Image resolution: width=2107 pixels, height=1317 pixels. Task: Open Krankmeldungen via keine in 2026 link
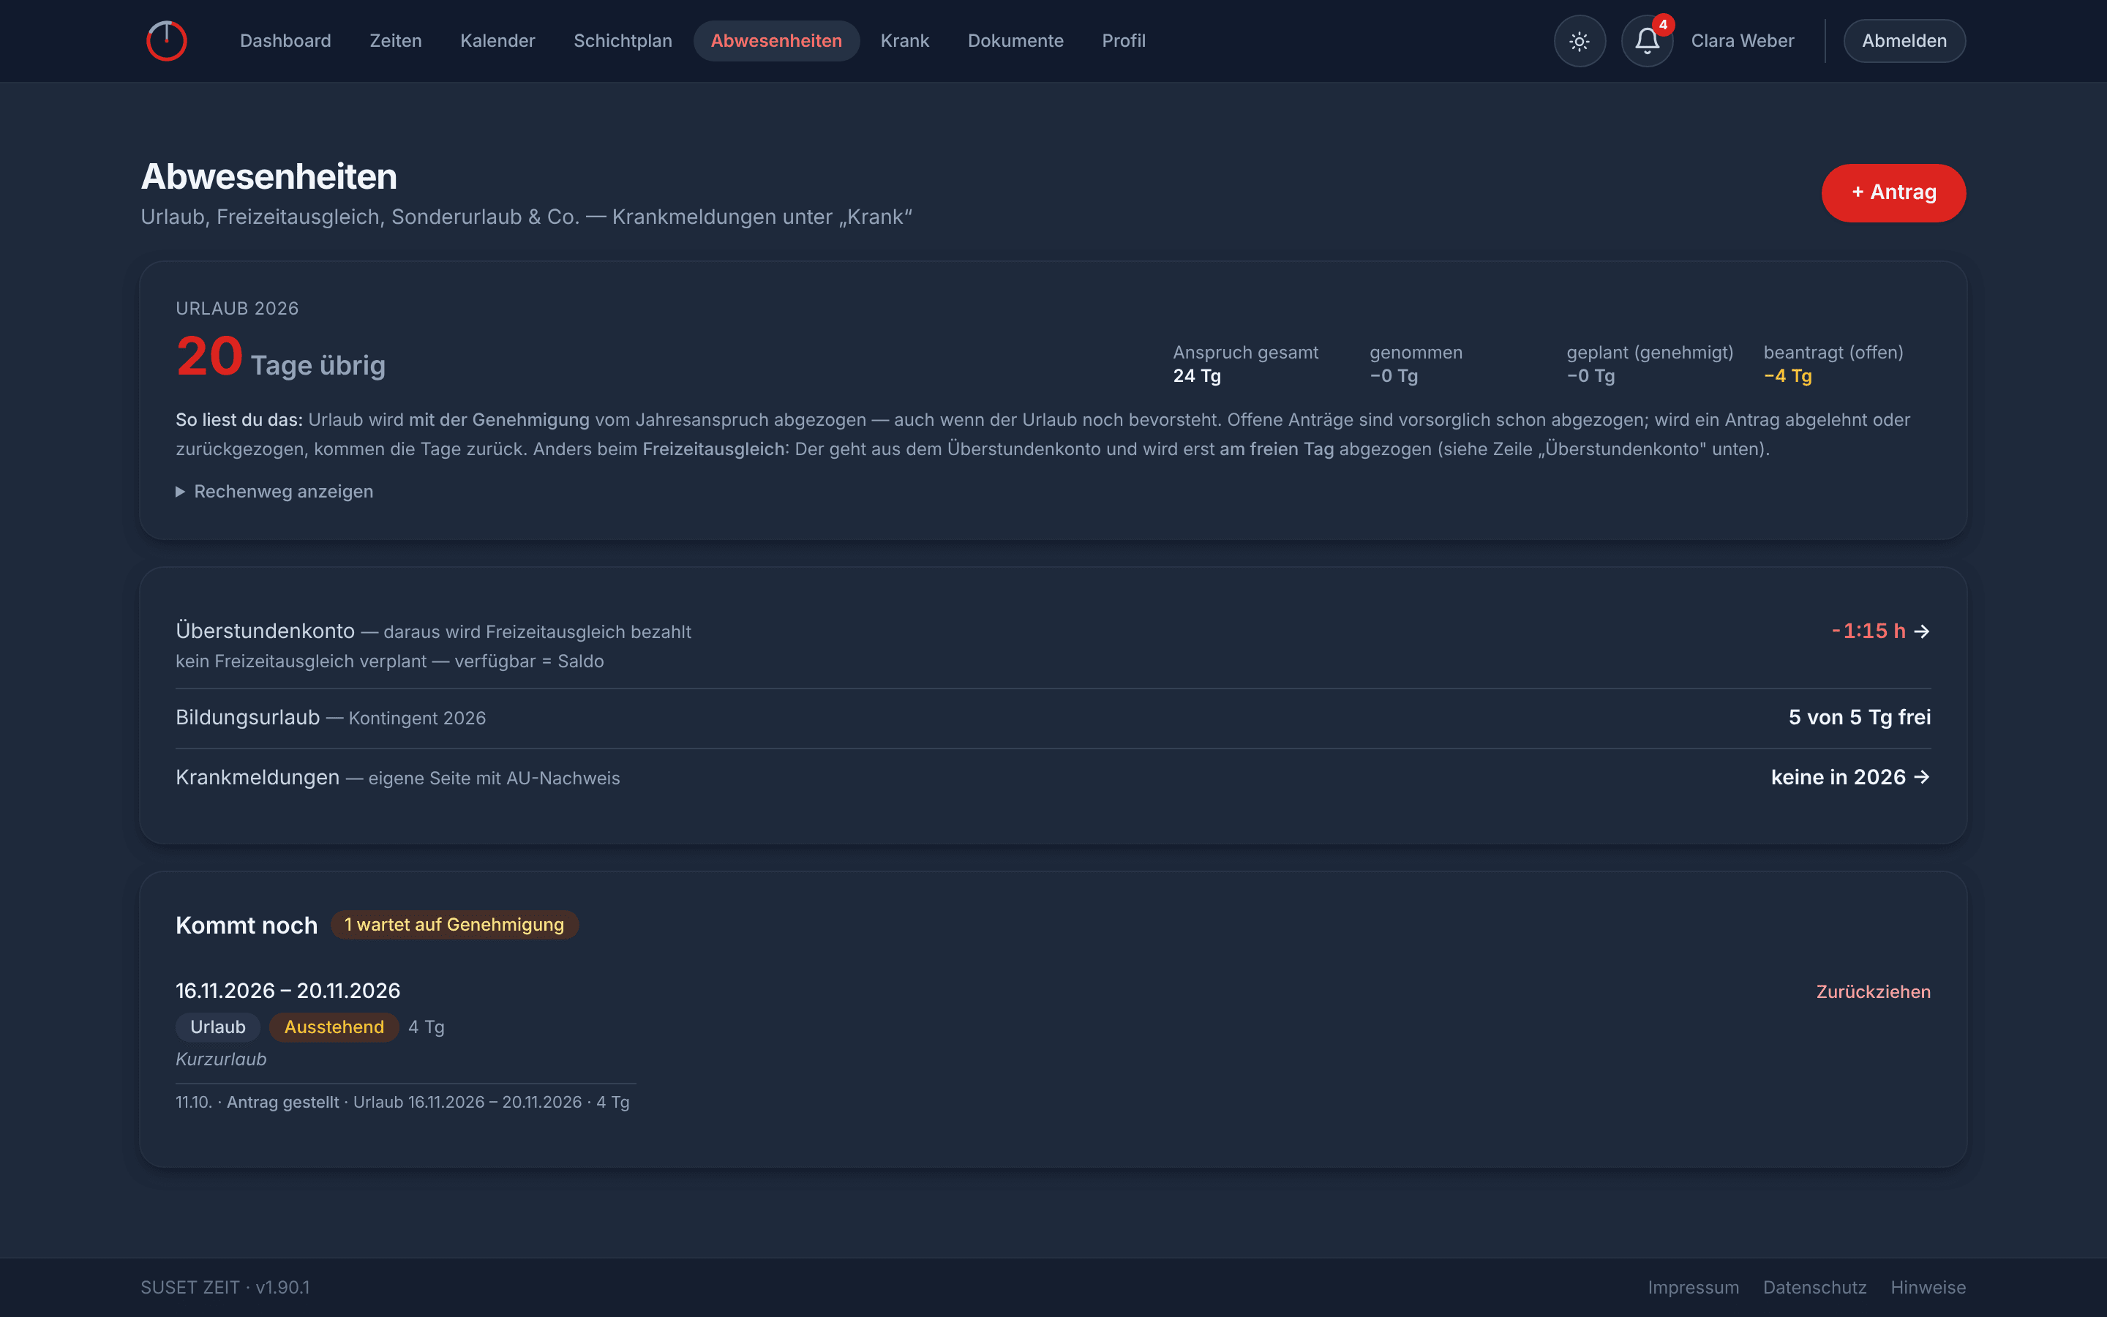1850,777
